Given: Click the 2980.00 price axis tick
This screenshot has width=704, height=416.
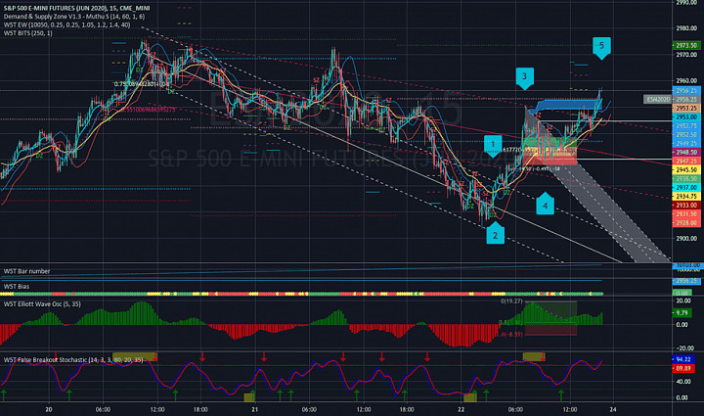Looking at the screenshot, I should [686, 28].
